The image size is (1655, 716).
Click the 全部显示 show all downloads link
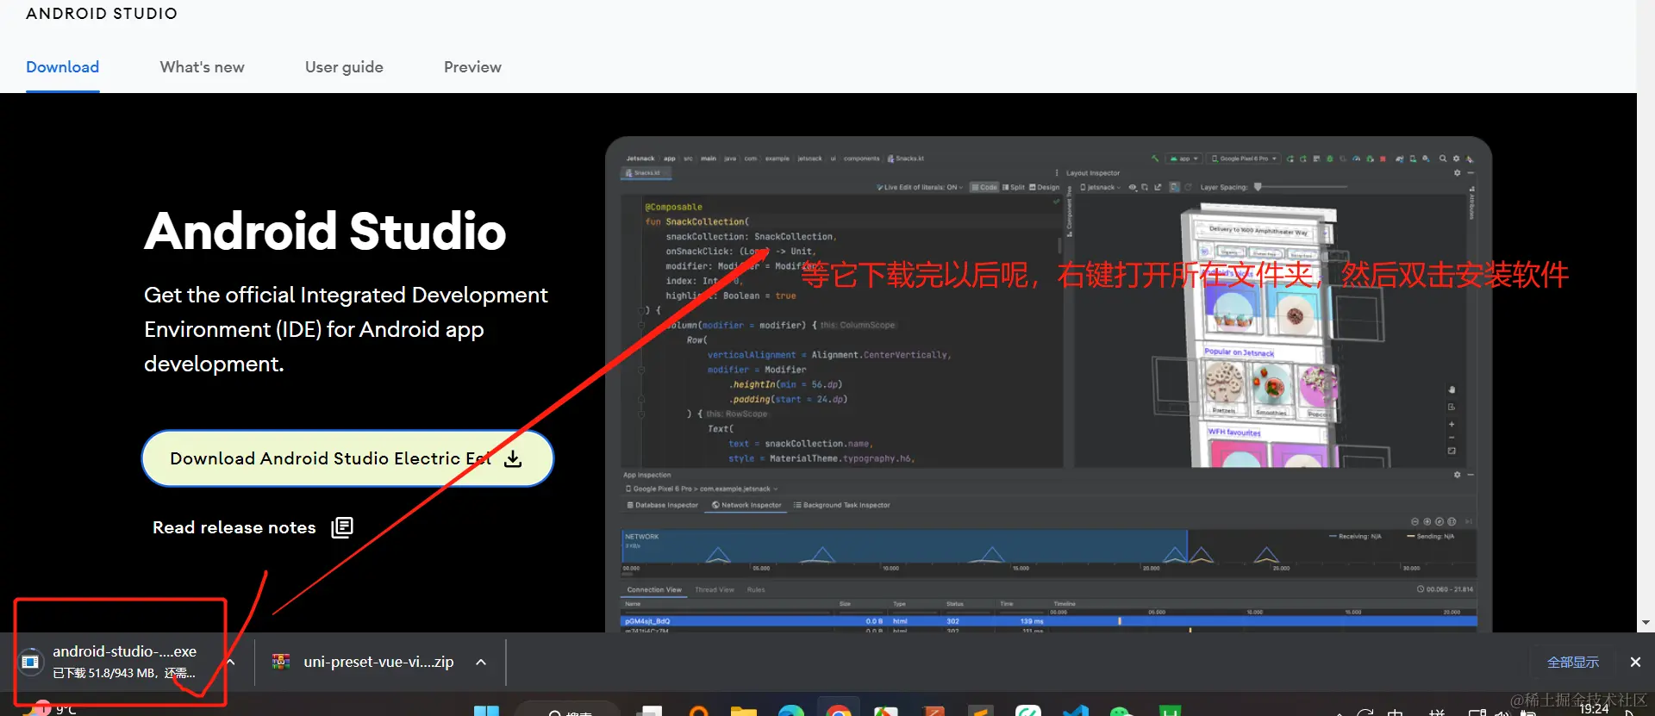(x=1572, y=662)
